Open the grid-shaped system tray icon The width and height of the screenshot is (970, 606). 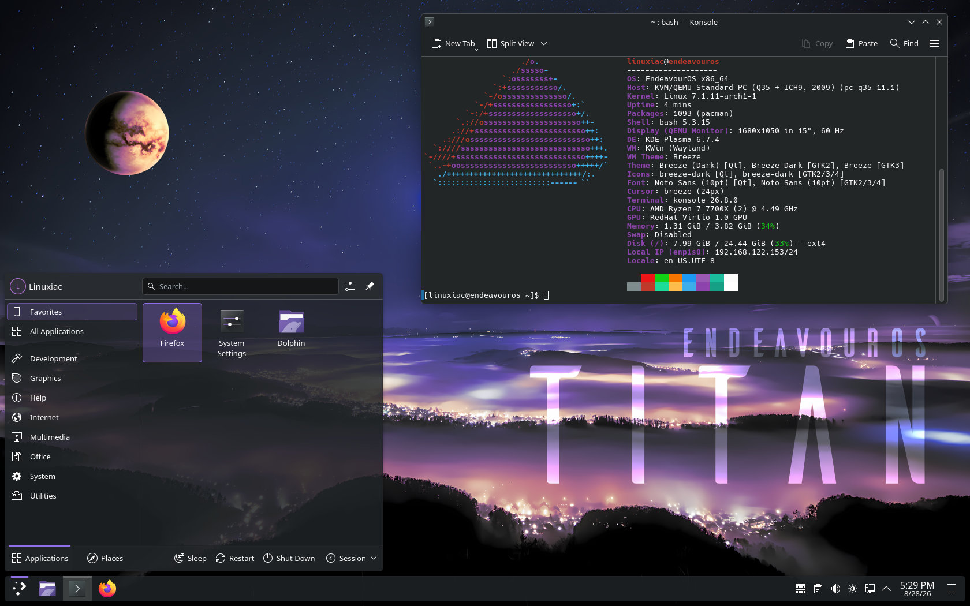tap(801, 589)
